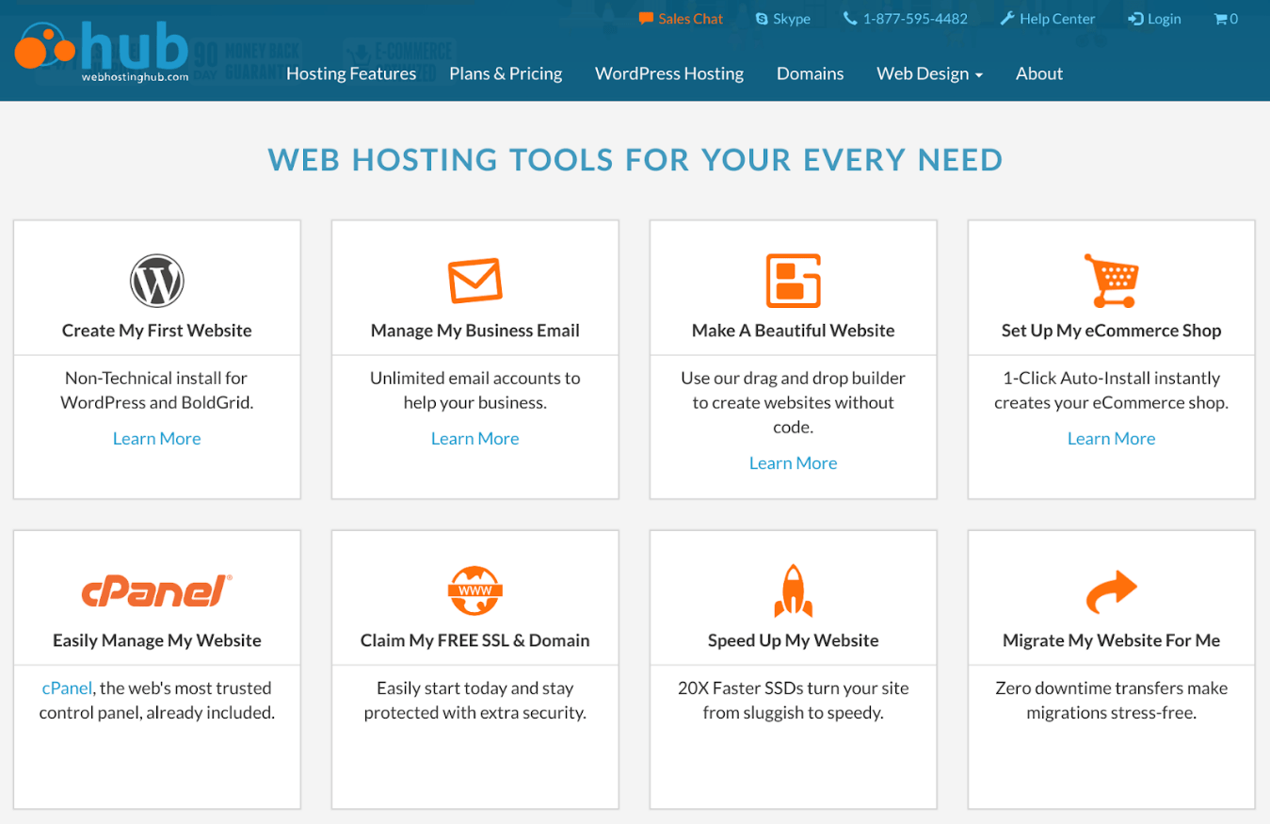
Task: Click Learn More under Make A Beautiful Website
Action: pyautogui.click(x=794, y=463)
